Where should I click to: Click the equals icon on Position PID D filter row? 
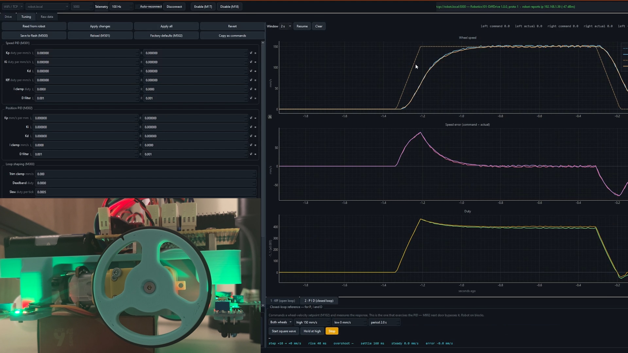255,154
